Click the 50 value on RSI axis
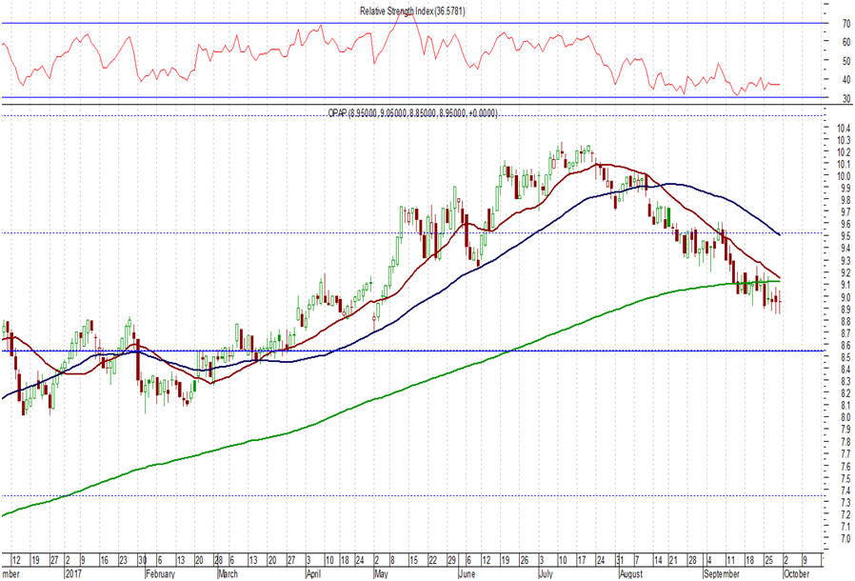This screenshot has height=581, width=855. 846,61
